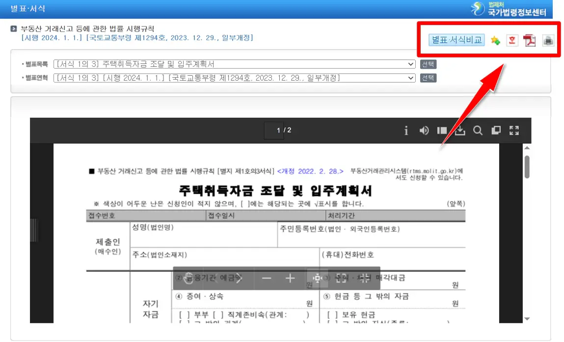The height and width of the screenshot is (342, 564).
Task: Toggle text-to-speech audio playback
Action: click(x=424, y=131)
